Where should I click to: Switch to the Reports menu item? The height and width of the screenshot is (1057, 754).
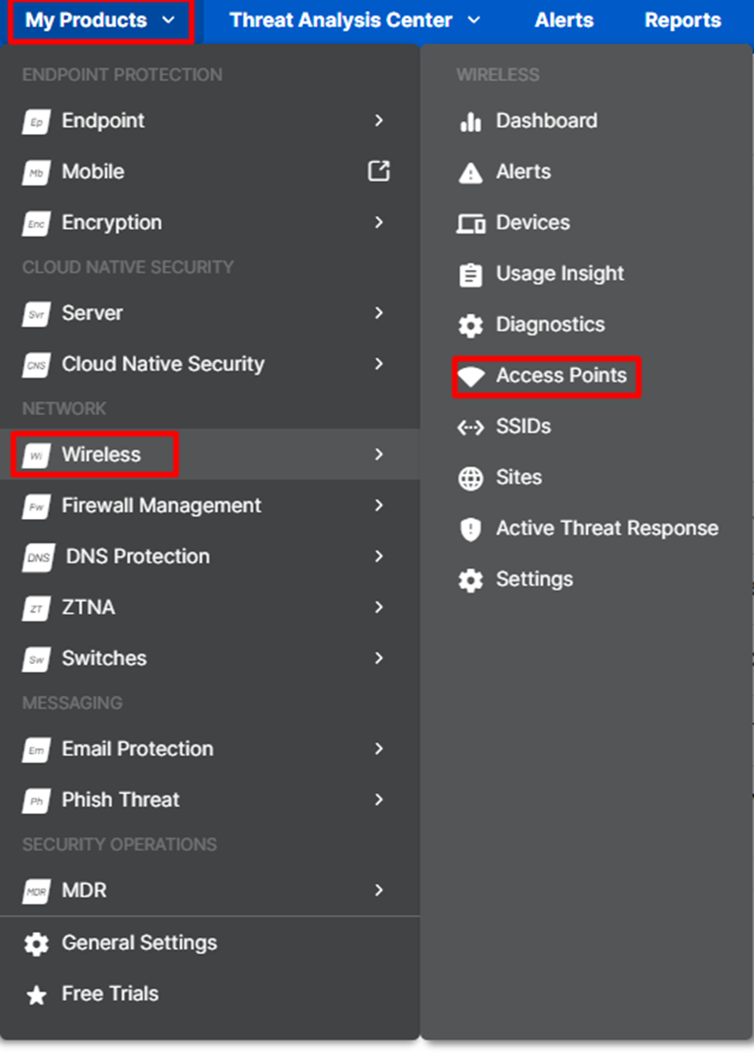click(x=683, y=19)
